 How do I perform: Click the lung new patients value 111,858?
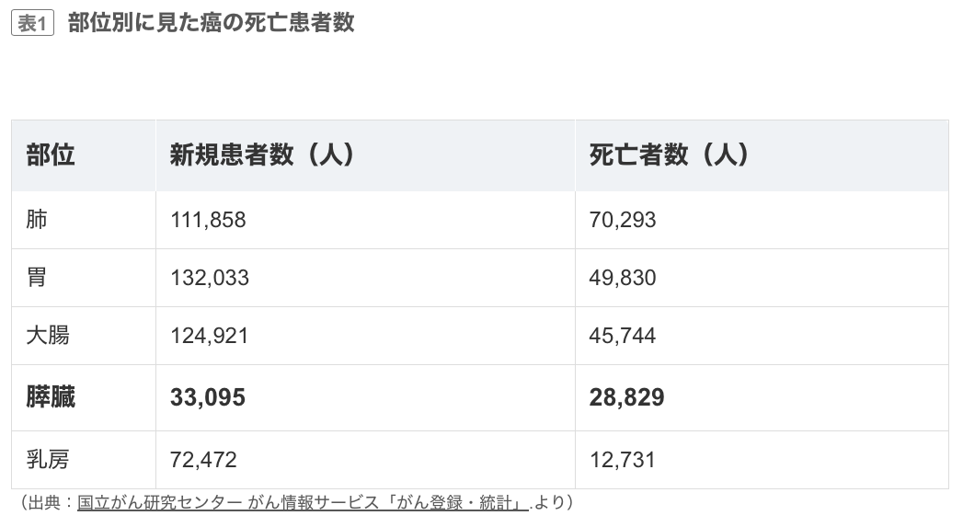209,220
